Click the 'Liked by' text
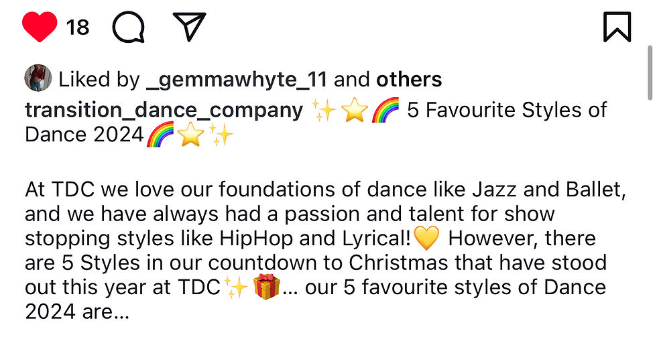Image resolution: width=657 pixels, height=337 pixels. pyautogui.click(x=99, y=80)
